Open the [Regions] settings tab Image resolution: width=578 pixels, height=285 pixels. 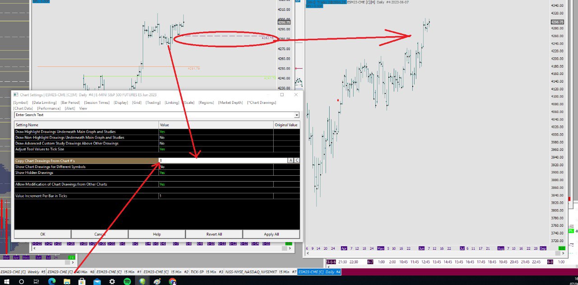click(x=206, y=103)
